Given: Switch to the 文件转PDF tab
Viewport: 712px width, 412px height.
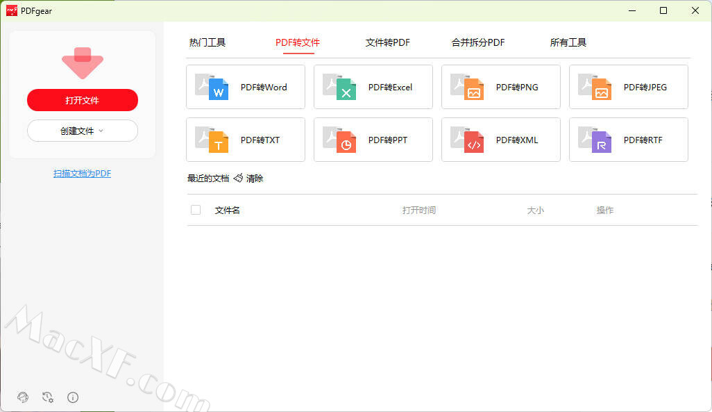Looking at the screenshot, I should coord(388,42).
